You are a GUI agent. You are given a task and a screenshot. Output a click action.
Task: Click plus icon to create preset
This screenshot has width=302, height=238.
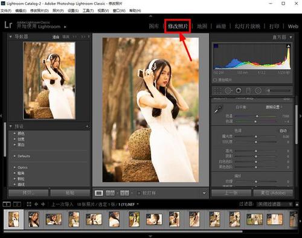[x=87, y=126]
